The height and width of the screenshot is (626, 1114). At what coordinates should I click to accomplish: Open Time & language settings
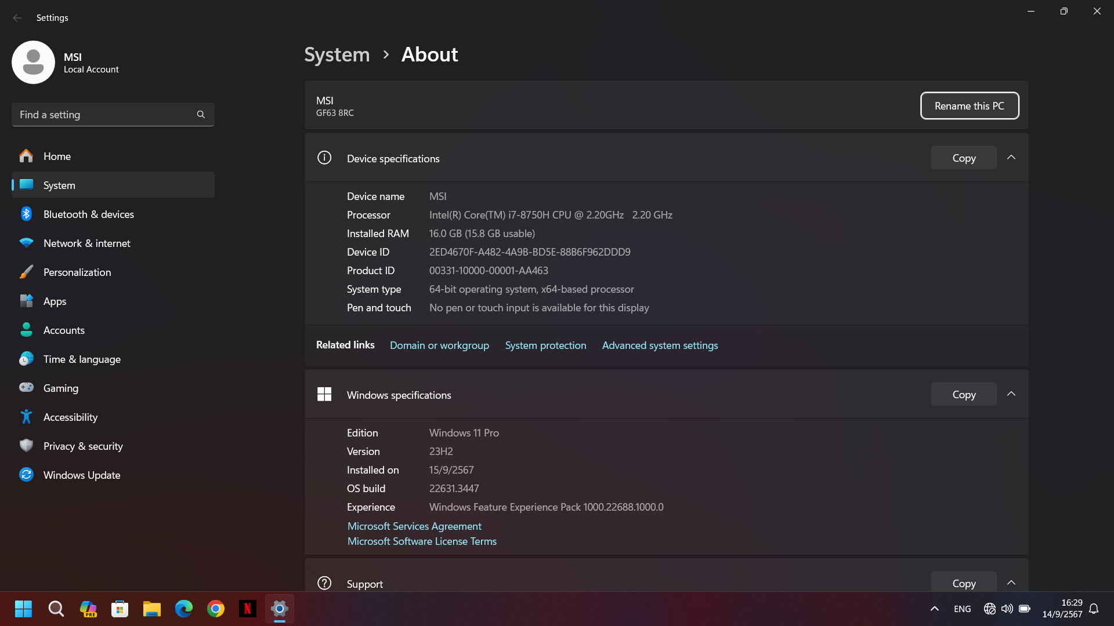pyautogui.click(x=82, y=359)
